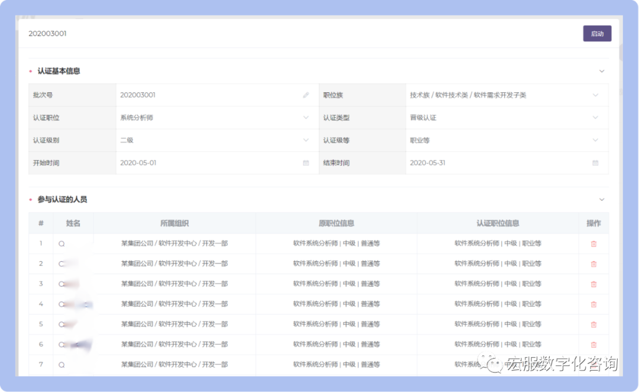The image size is (639, 392).
Task: Click search icon in row 7 name cell
Action: click(x=62, y=365)
